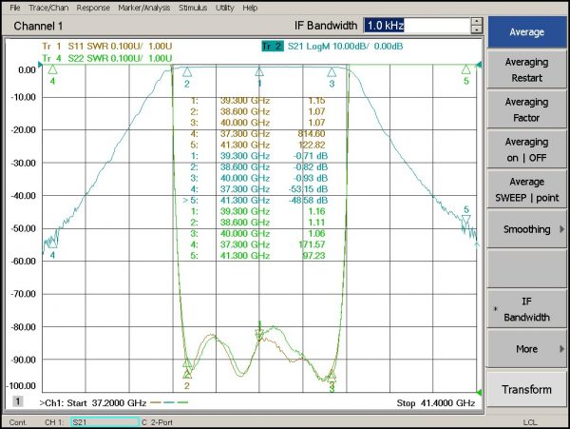Viewport: 570px width, 429px height.
Task: Open the Help menu
Action: point(250,8)
